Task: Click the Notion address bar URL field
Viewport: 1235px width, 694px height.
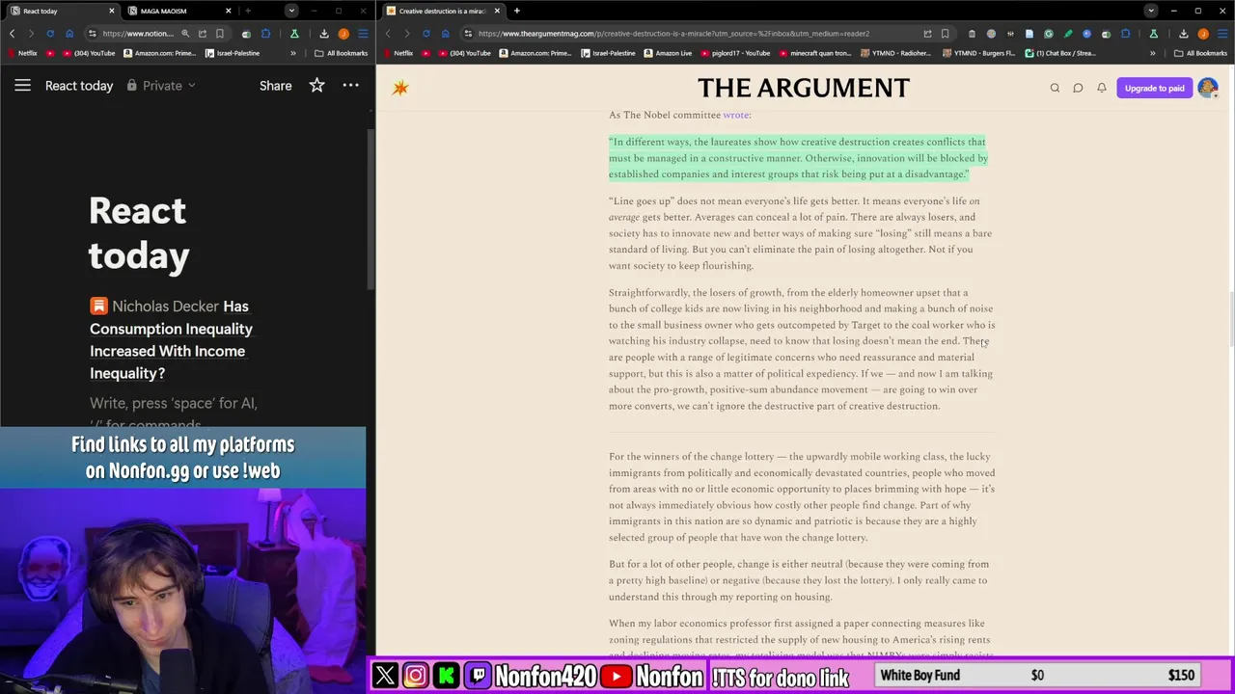Action: 137,34
